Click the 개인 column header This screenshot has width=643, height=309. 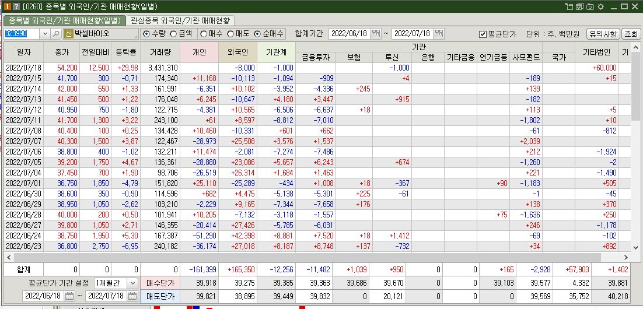pyautogui.click(x=200, y=52)
